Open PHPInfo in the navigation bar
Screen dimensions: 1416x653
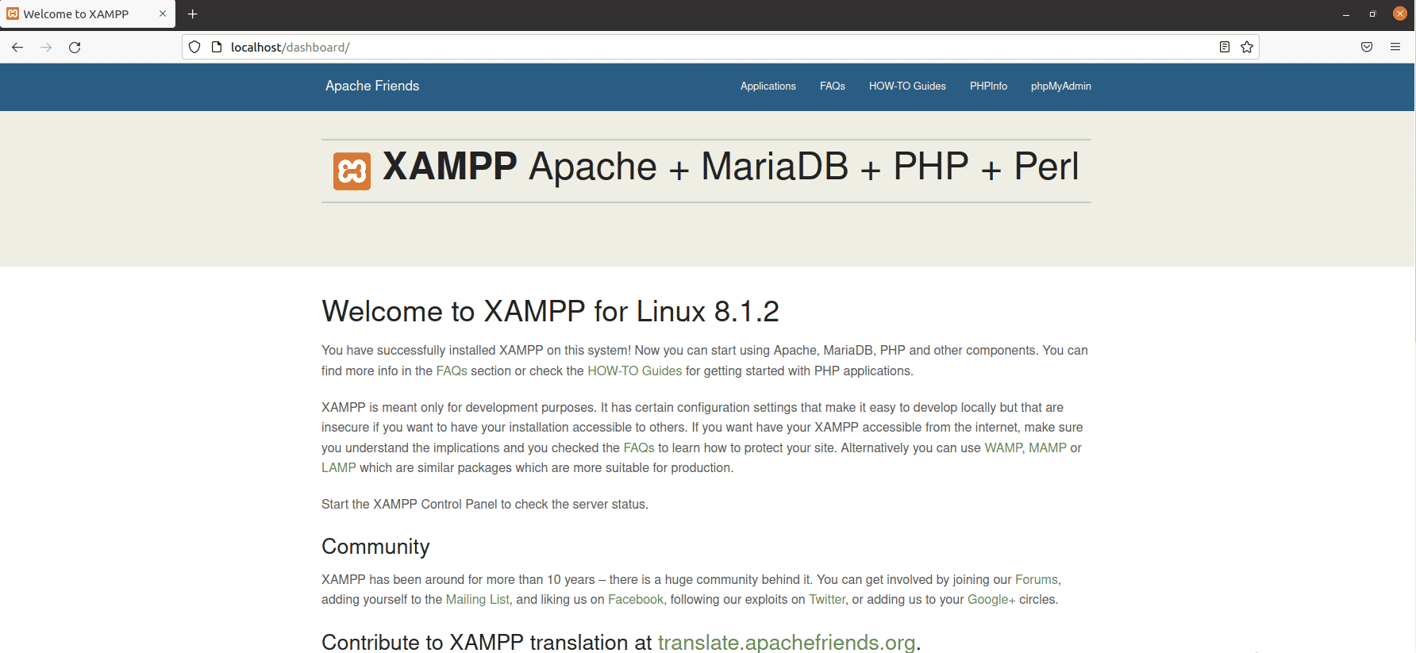(988, 86)
